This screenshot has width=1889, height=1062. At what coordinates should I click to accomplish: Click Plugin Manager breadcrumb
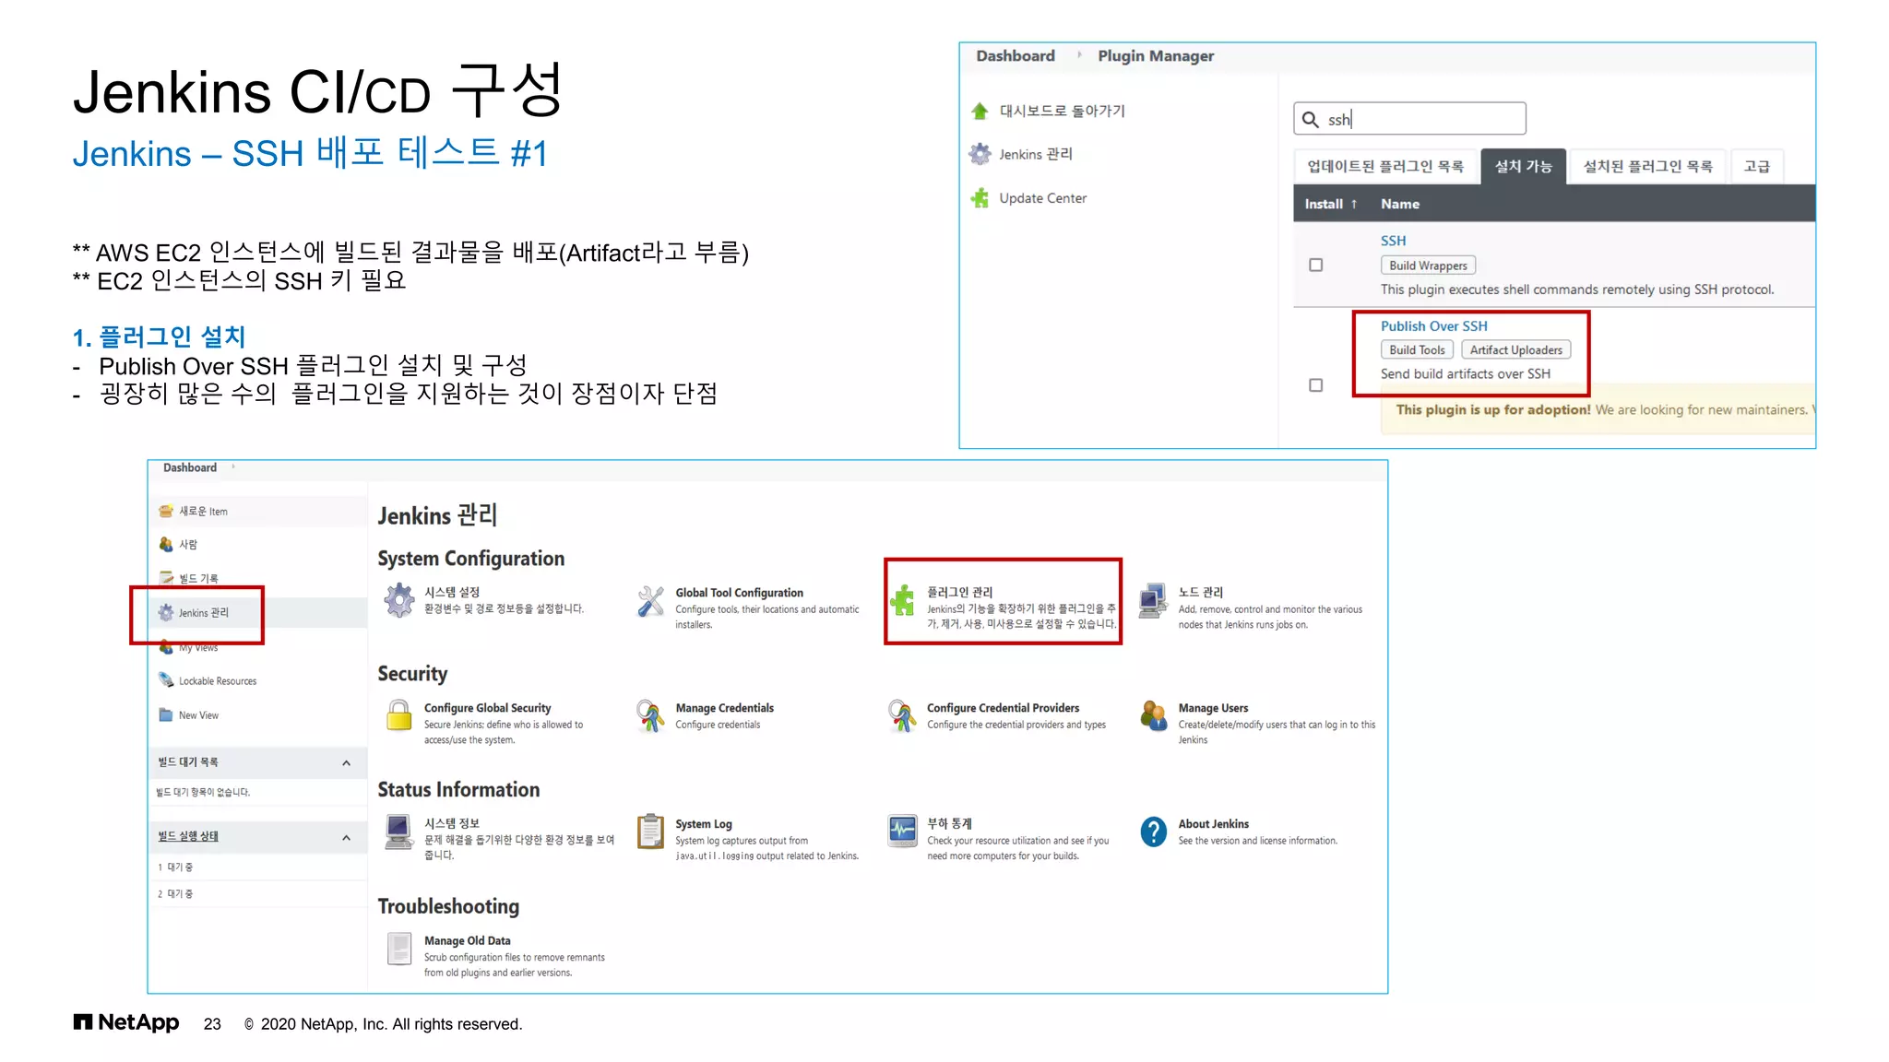pos(1156,56)
